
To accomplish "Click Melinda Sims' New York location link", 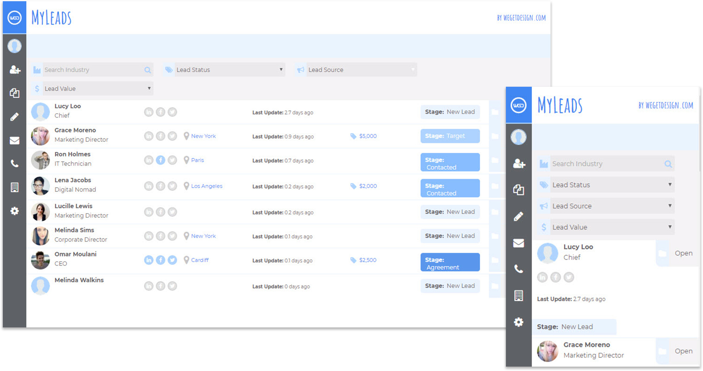I will tap(203, 236).
